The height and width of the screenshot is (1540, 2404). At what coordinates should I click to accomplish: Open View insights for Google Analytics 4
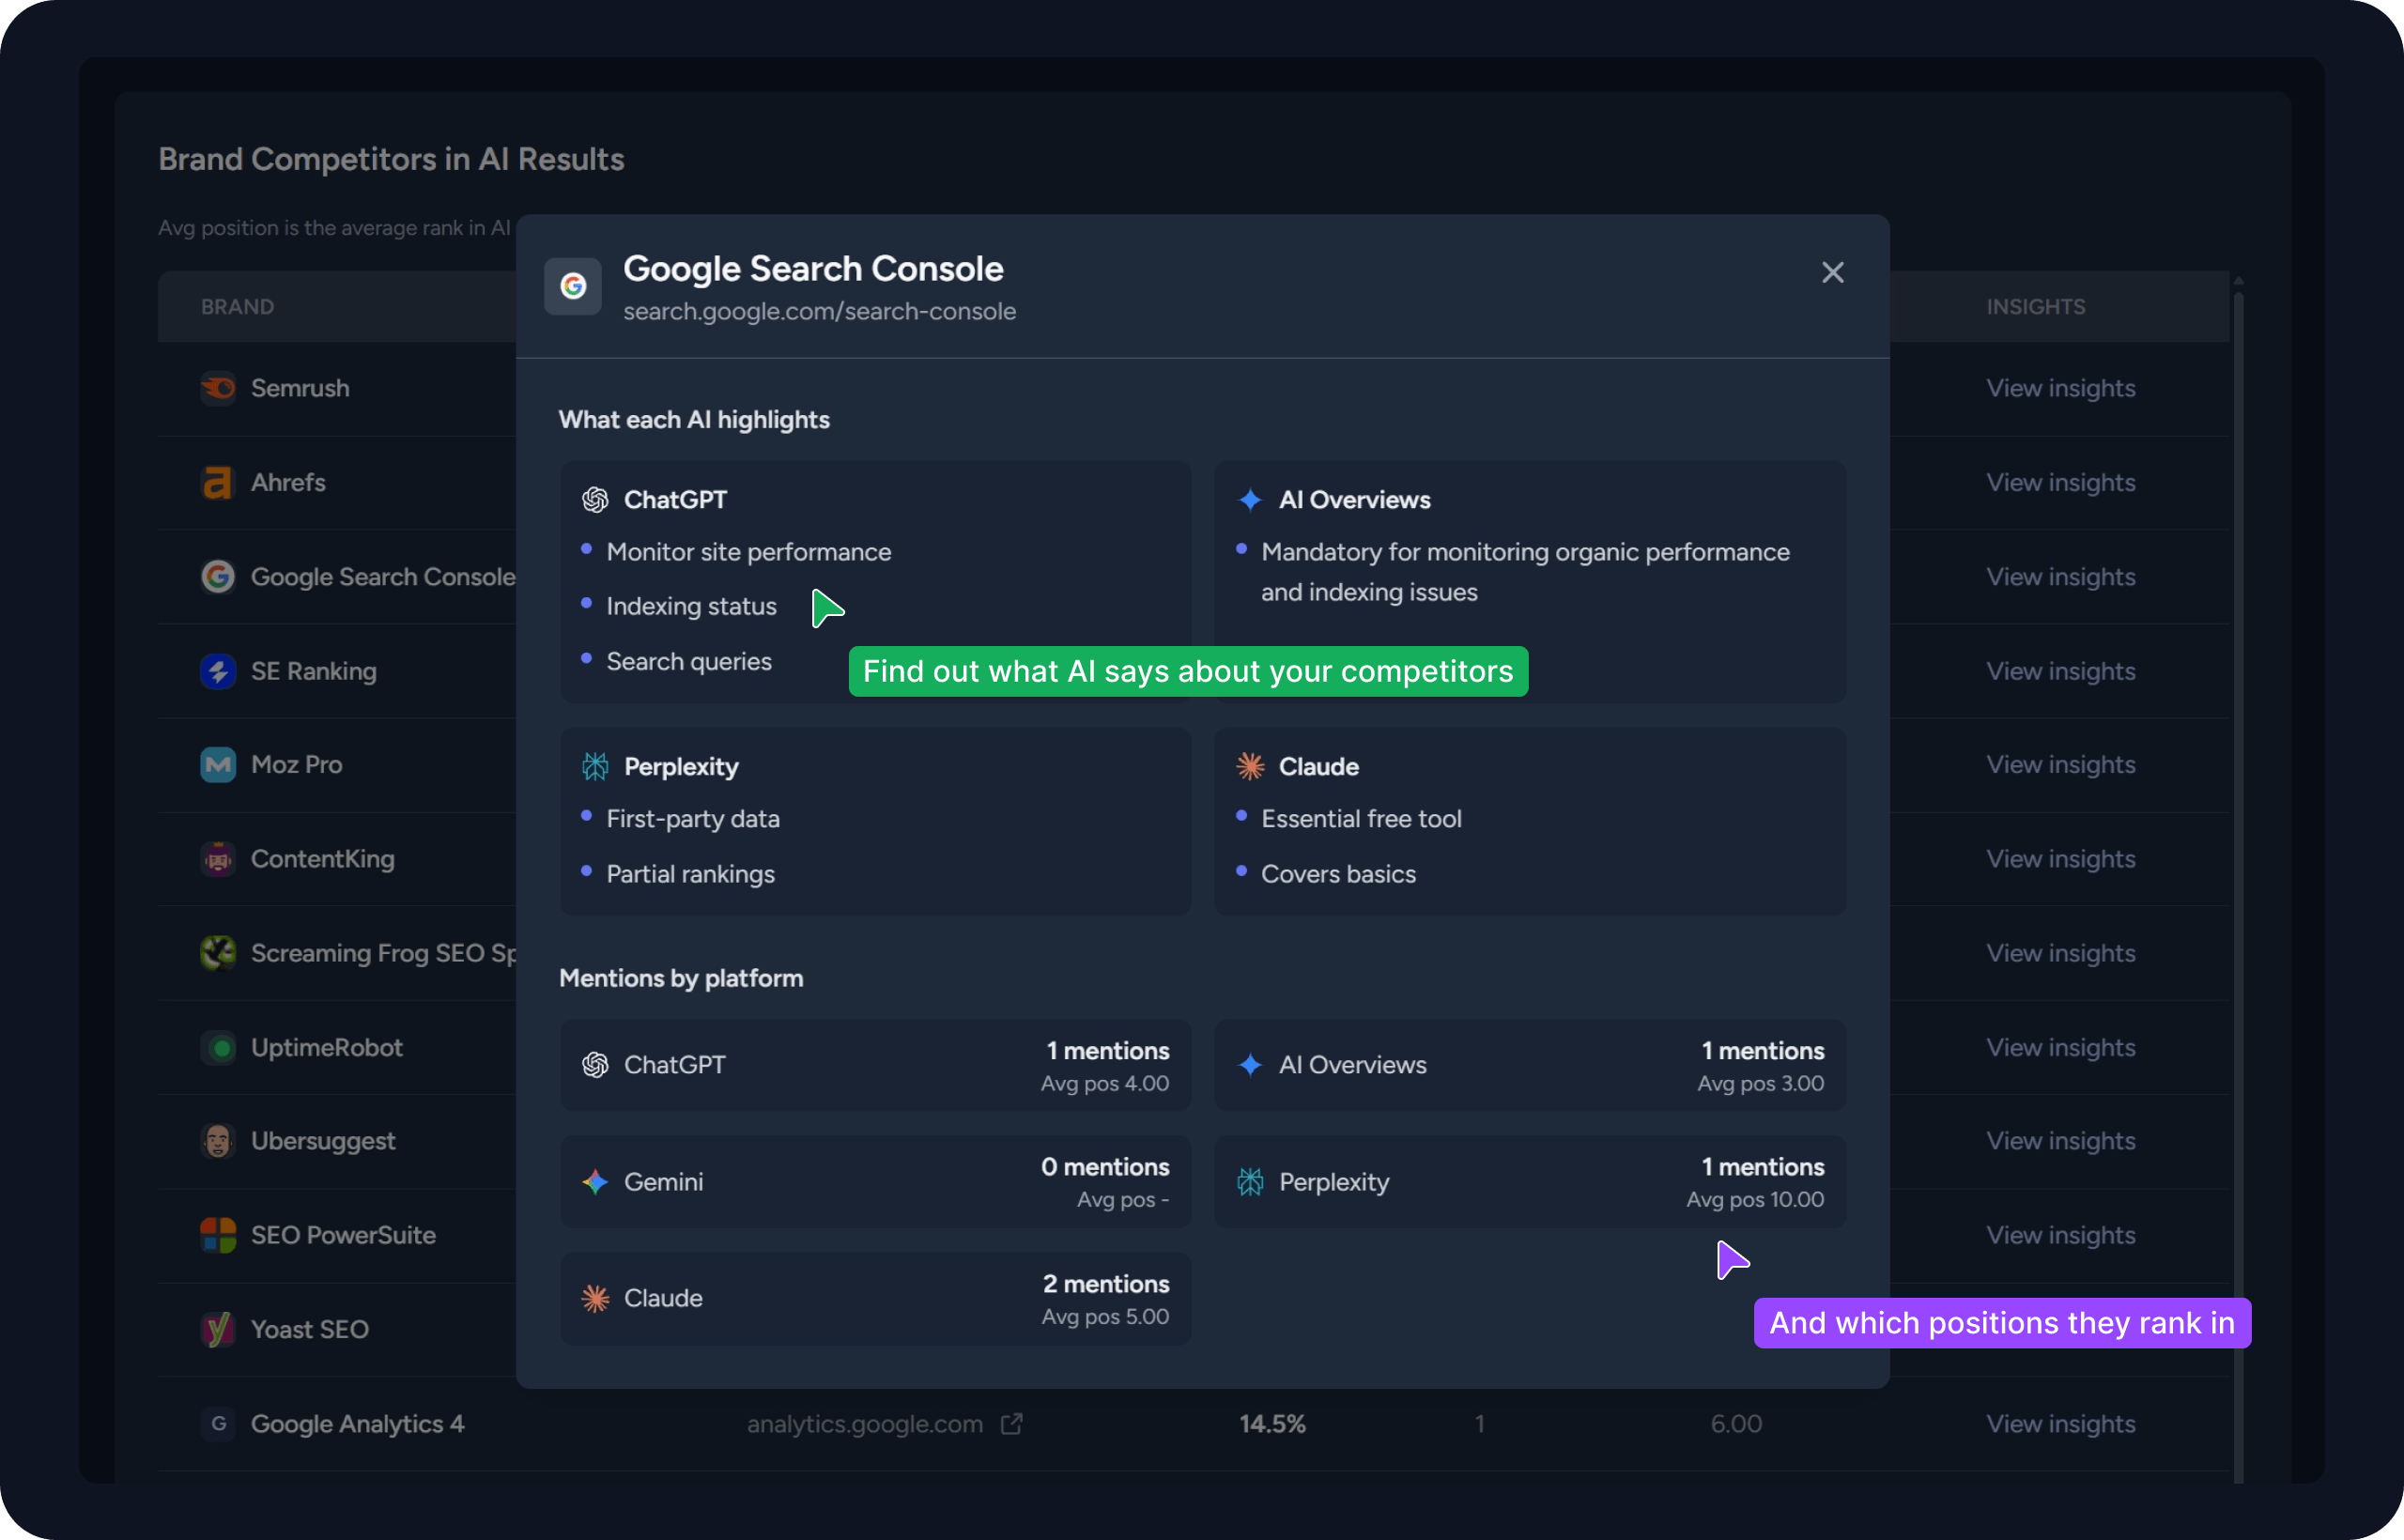point(2060,1423)
